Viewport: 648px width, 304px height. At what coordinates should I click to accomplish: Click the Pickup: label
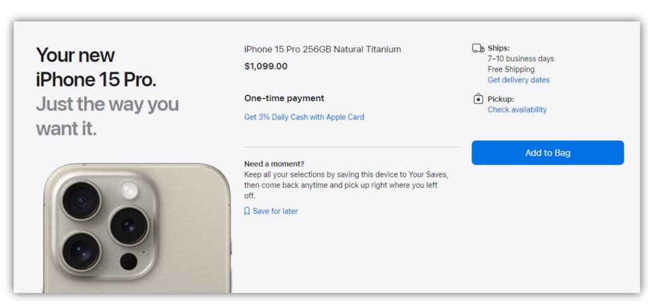click(501, 99)
